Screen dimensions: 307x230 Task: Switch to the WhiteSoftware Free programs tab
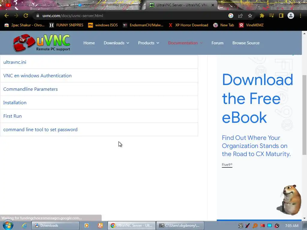[110, 5]
